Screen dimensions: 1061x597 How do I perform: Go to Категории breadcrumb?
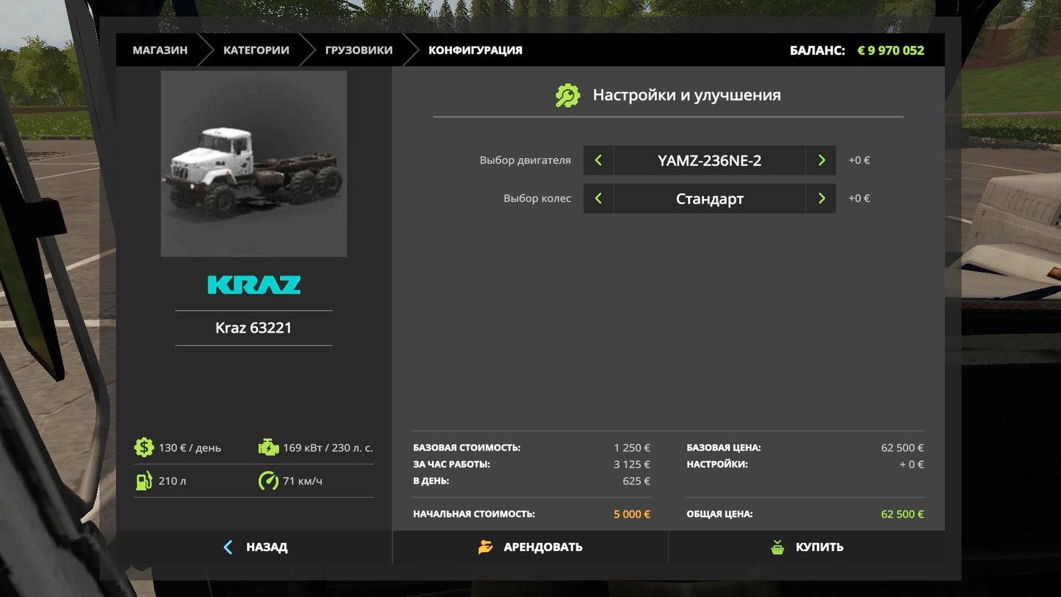pyautogui.click(x=256, y=50)
